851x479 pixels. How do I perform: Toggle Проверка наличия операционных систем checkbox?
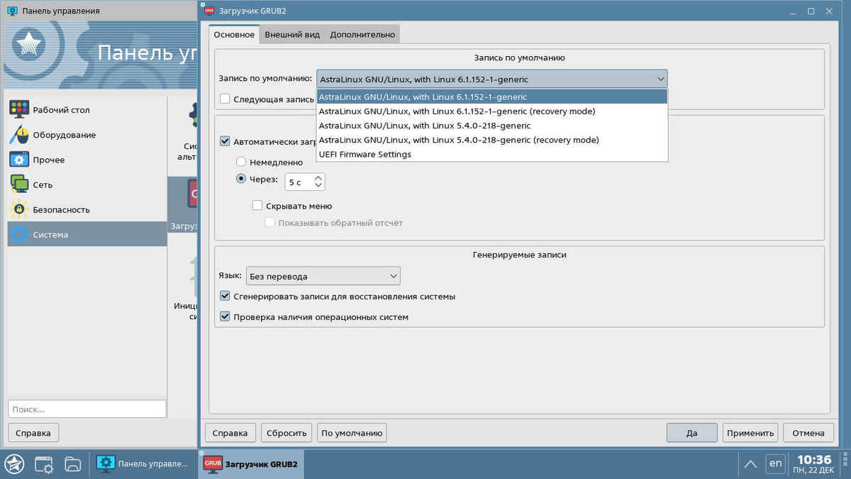coord(225,316)
